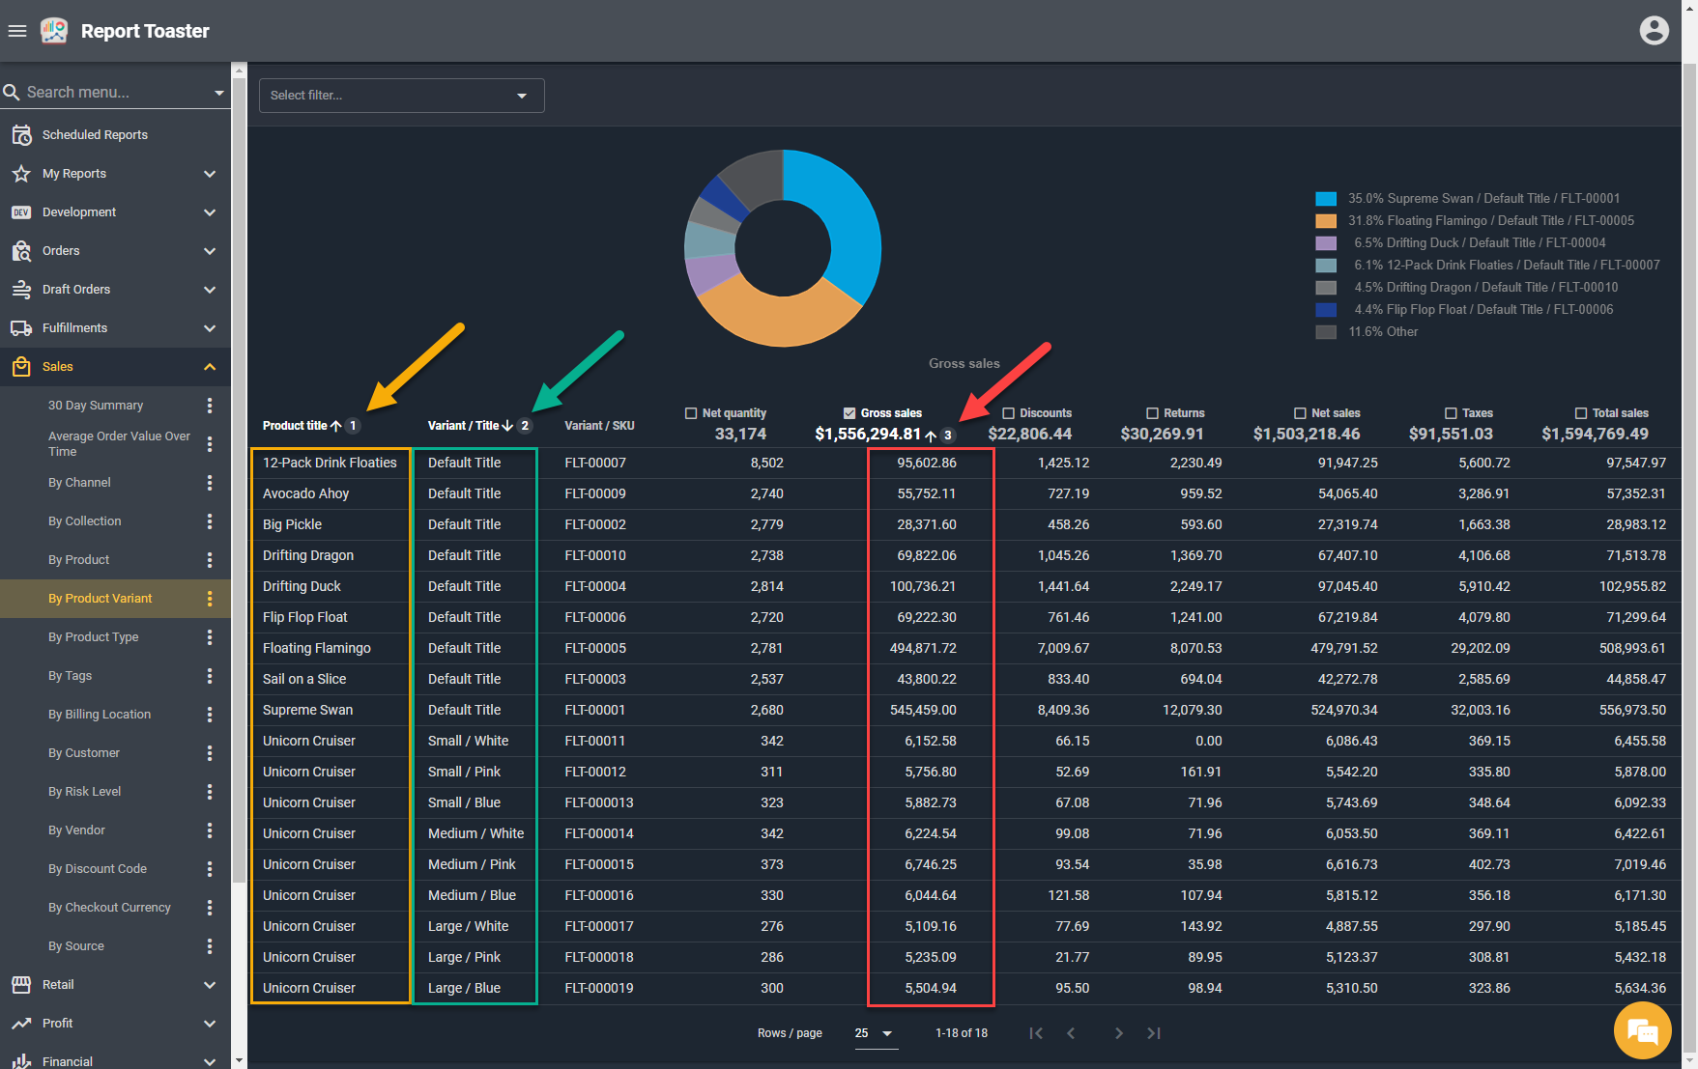Open the By Product report
This screenshot has height=1069, width=1698.
pyautogui.click(x=79, y=560)
